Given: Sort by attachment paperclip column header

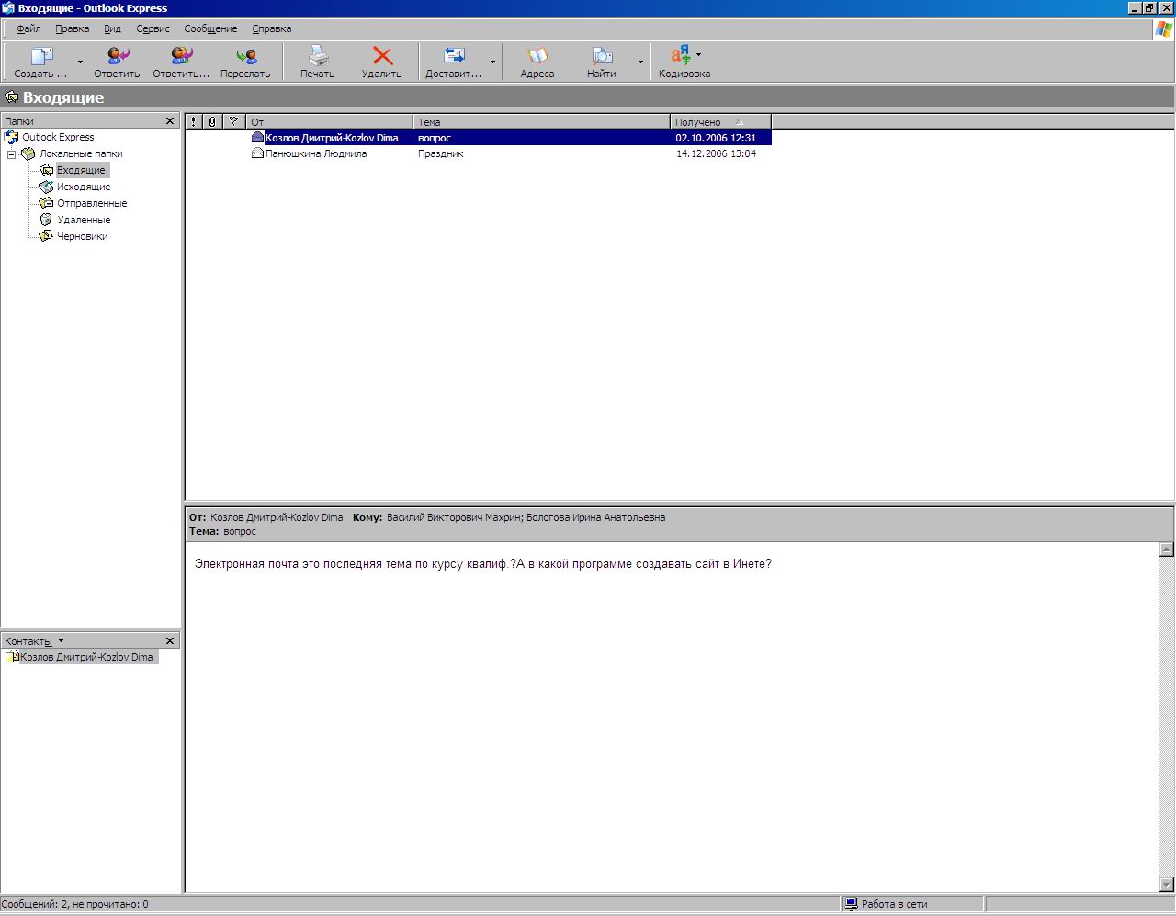Looking at the screenshot, I should click(x=212, y=121).
